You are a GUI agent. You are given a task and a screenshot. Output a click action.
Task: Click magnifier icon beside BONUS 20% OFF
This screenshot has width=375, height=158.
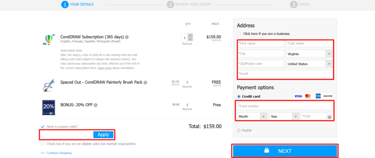pos(96,105)
